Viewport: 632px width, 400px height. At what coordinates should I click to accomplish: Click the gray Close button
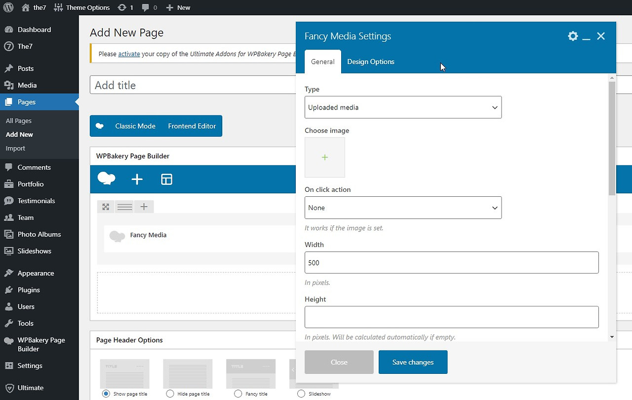339,362
